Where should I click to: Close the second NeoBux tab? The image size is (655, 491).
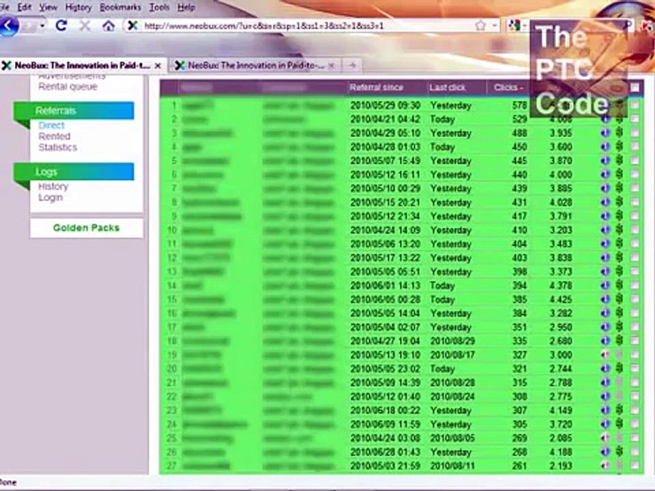(332, 65)
